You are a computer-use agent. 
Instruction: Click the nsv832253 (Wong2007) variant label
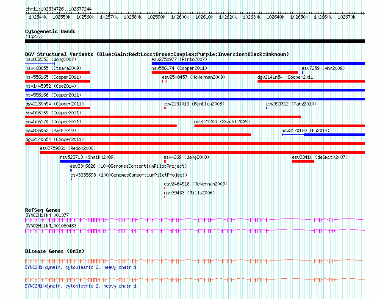point(51,59)
